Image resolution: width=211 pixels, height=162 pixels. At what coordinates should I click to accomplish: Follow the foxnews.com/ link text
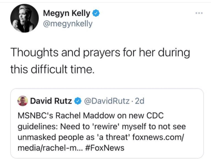click(x=158, y=137)
